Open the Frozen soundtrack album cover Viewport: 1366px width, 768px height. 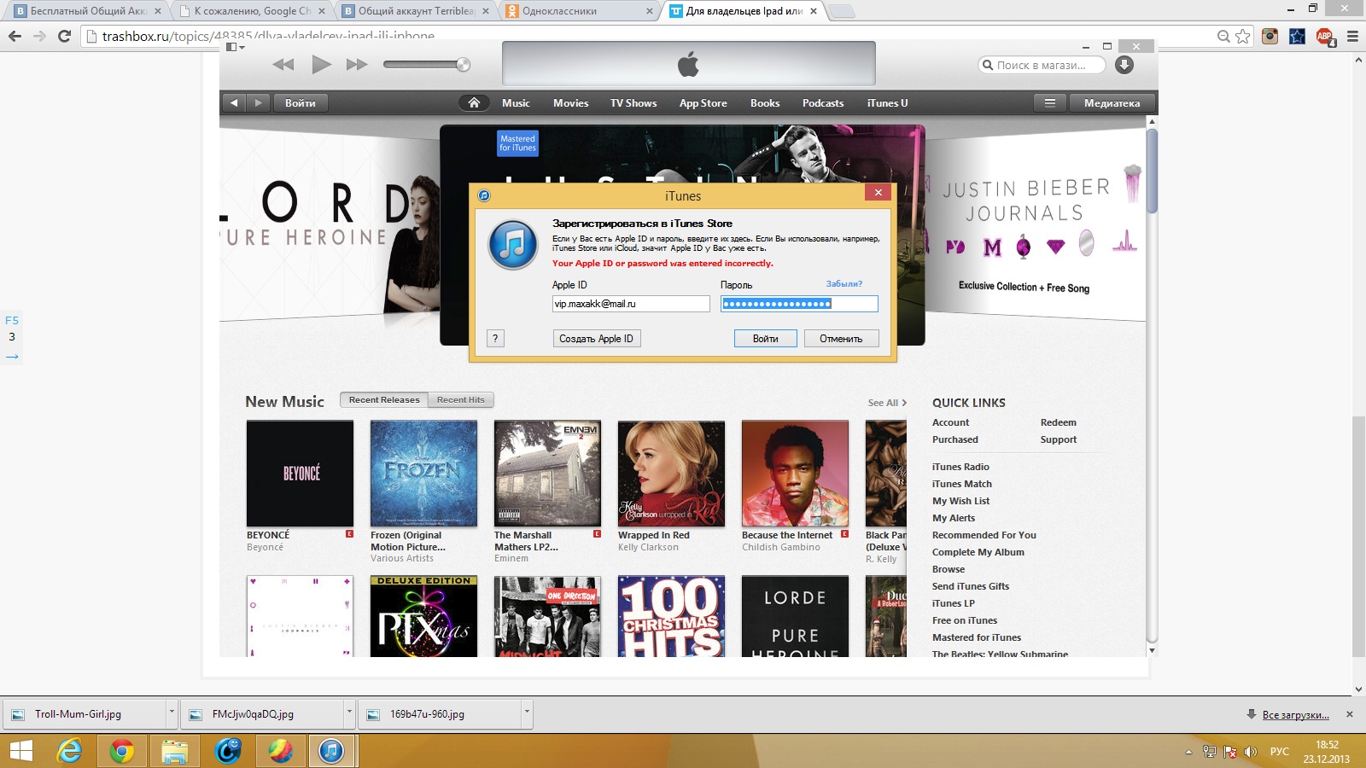pos(423,474)
